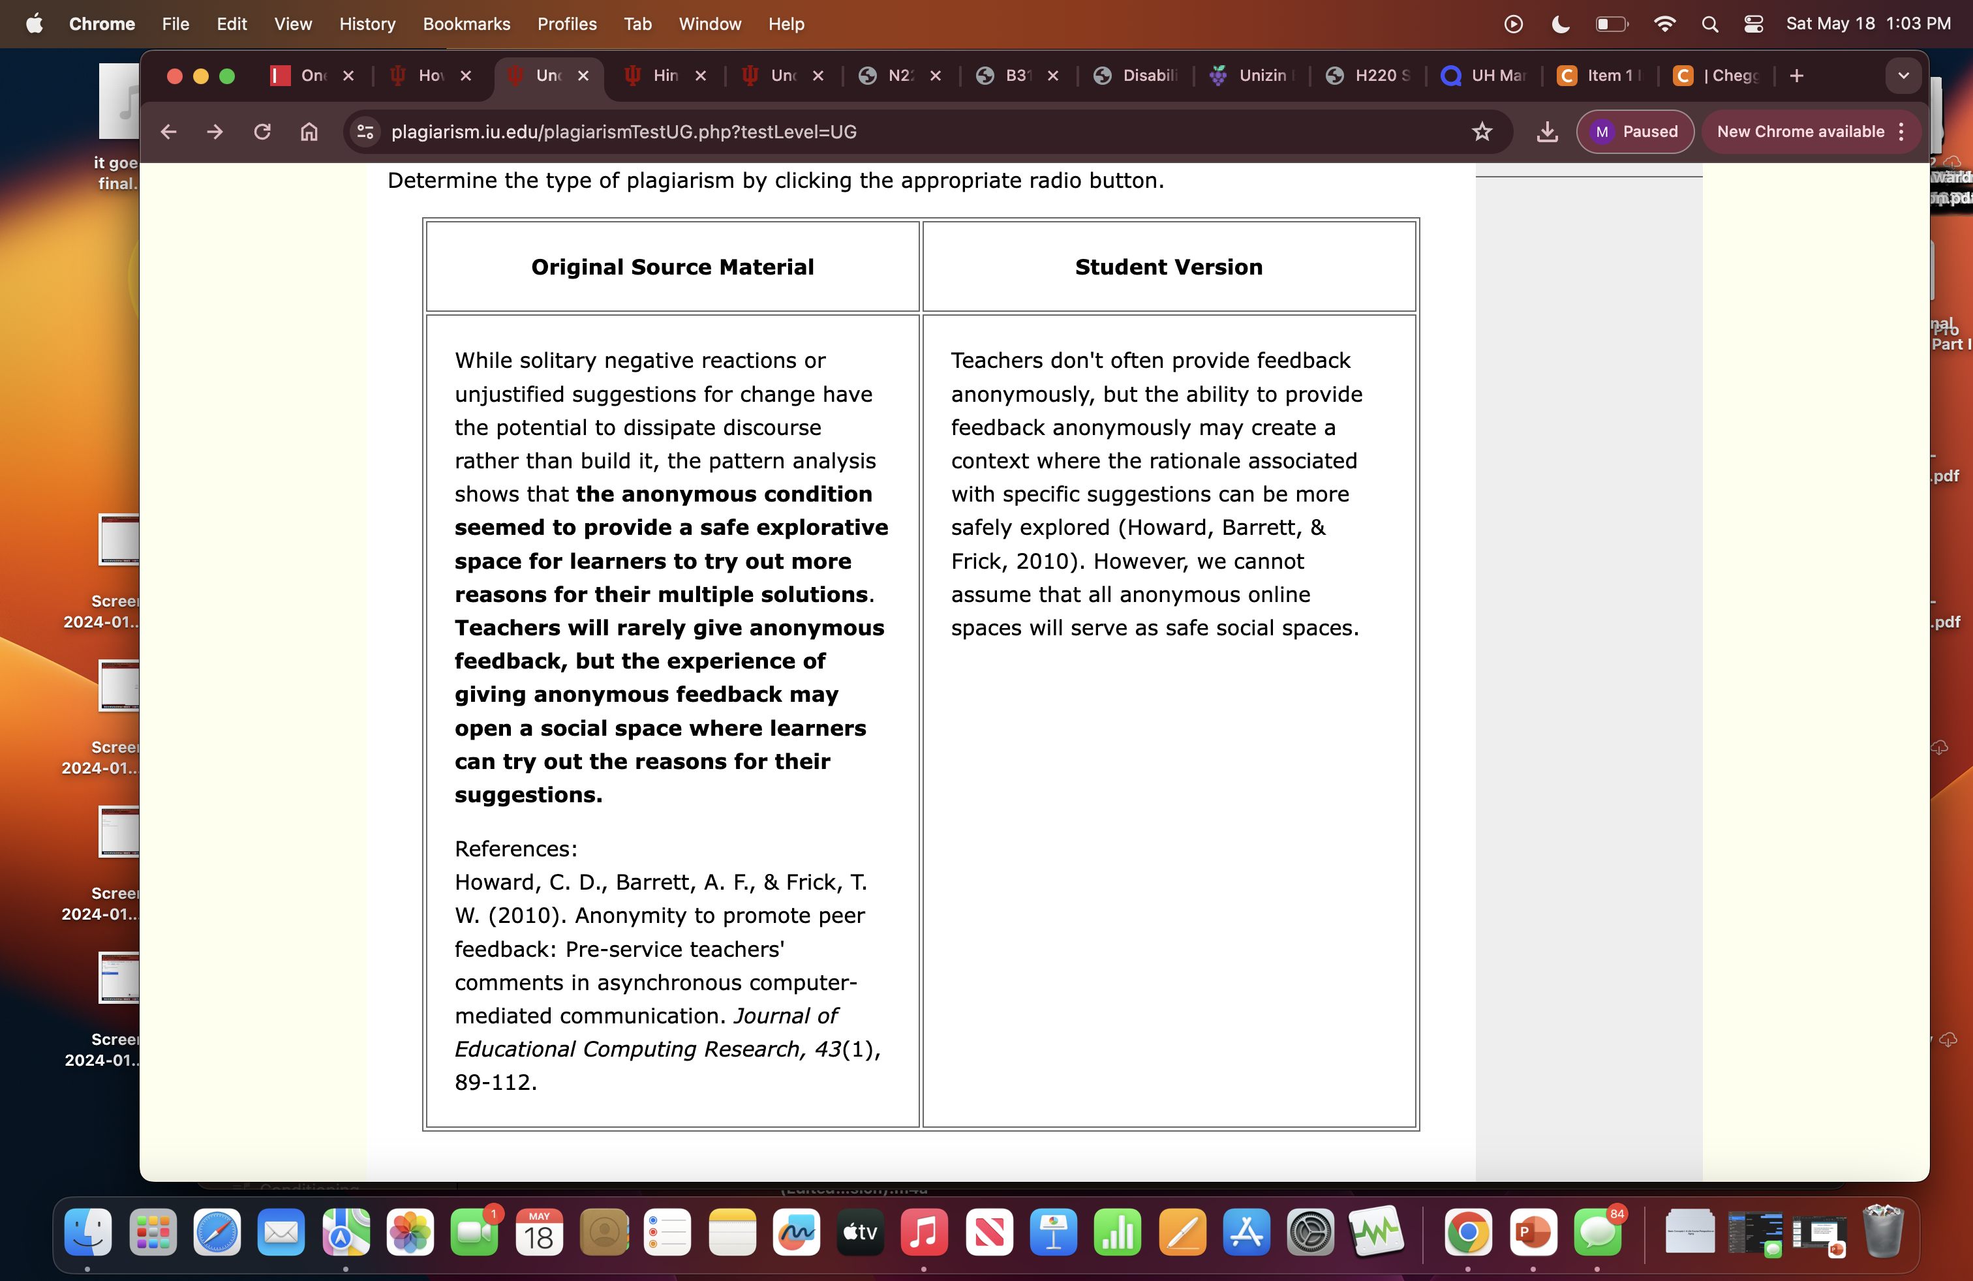Click the Paused sync profile button
Image resolution: width=1973 pixels, height=1281 pixels.
(x=1635, y=132)
